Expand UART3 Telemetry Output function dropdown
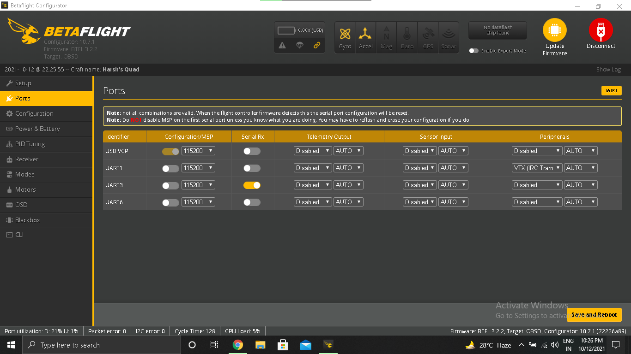This screenshot has height=354, width=631. pyautogui.click(x=313, y=185)
